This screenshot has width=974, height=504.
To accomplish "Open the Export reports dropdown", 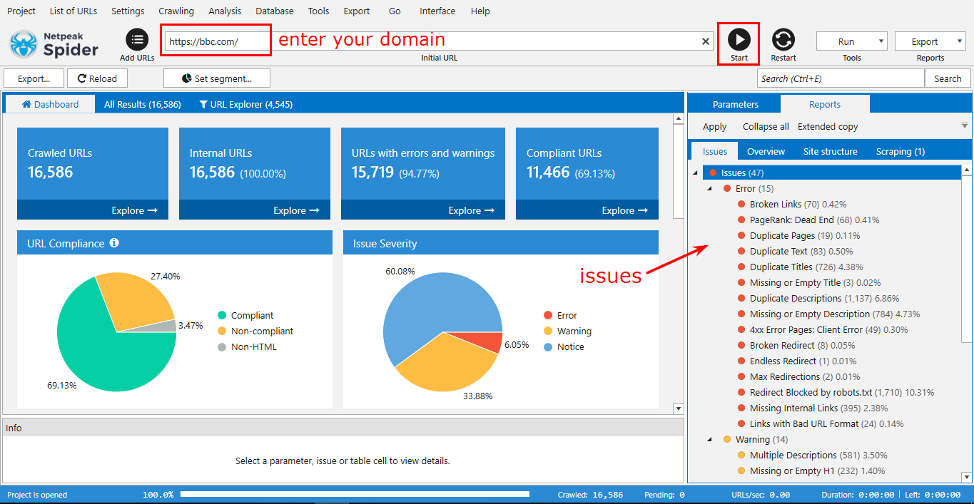I will [930, 41].
